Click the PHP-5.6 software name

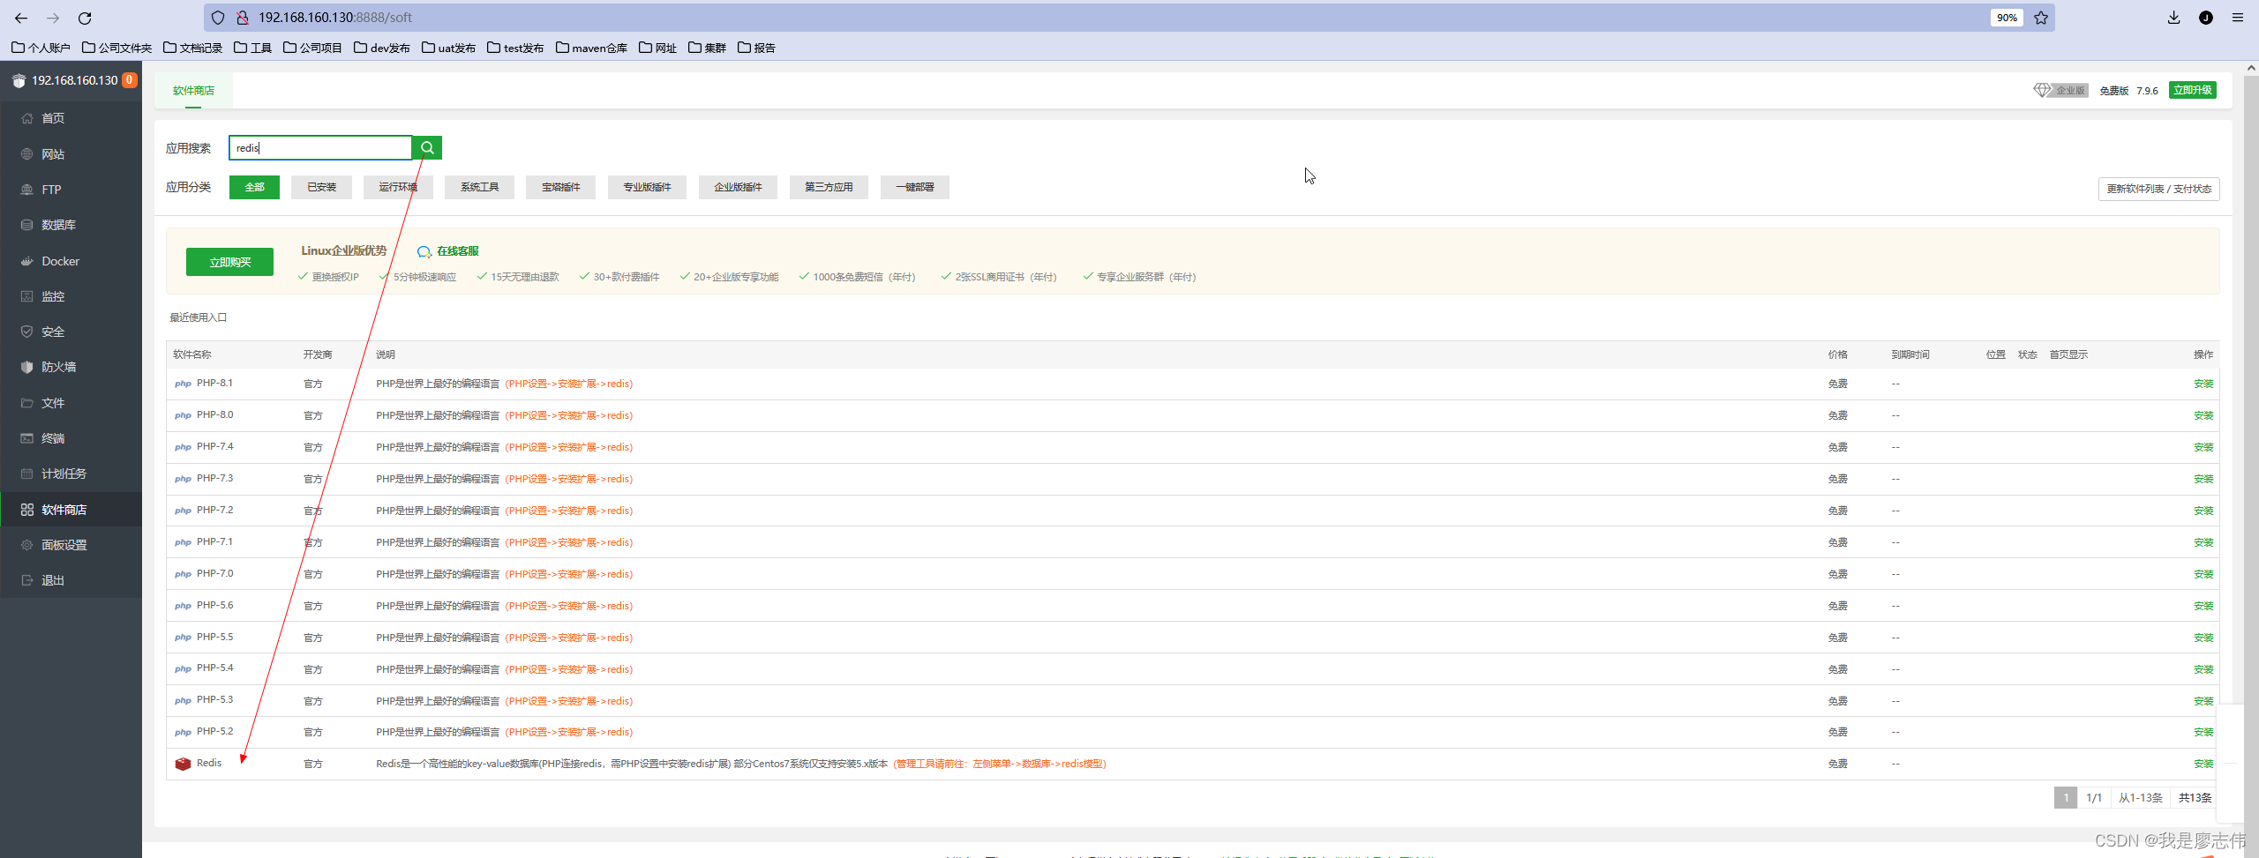tap(215, 605)
